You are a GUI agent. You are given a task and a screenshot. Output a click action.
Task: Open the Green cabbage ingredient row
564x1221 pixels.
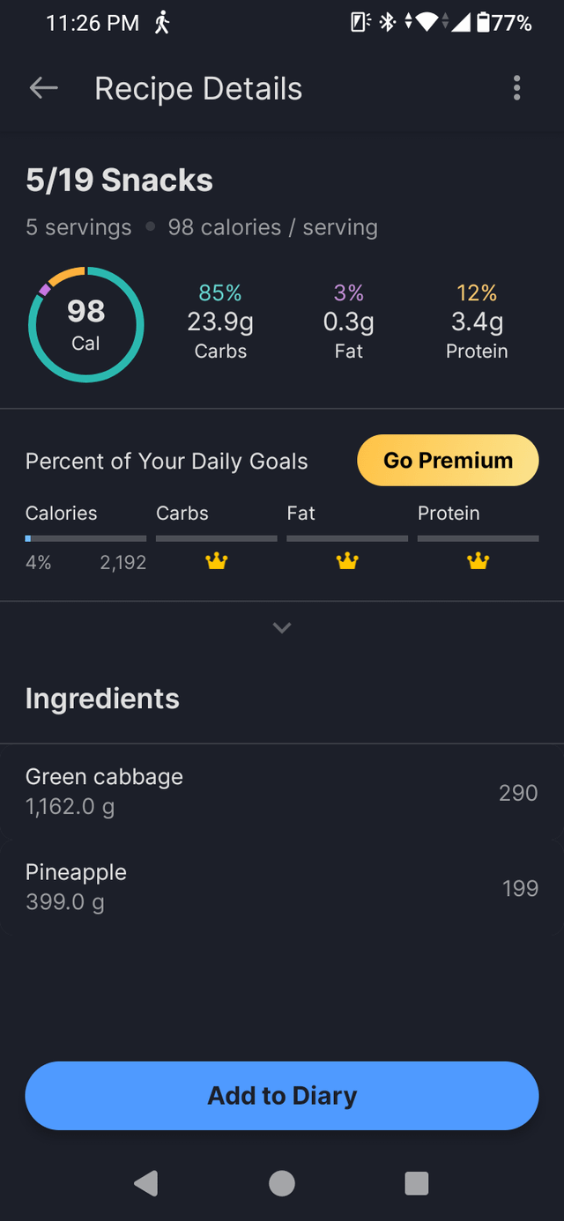click(x=282, y=791)
